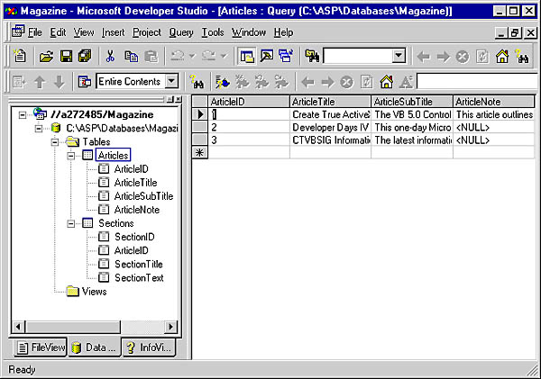Open the Window menu
Image resolution: width=541 pixels, height=379 pixels.
(249, 32)
